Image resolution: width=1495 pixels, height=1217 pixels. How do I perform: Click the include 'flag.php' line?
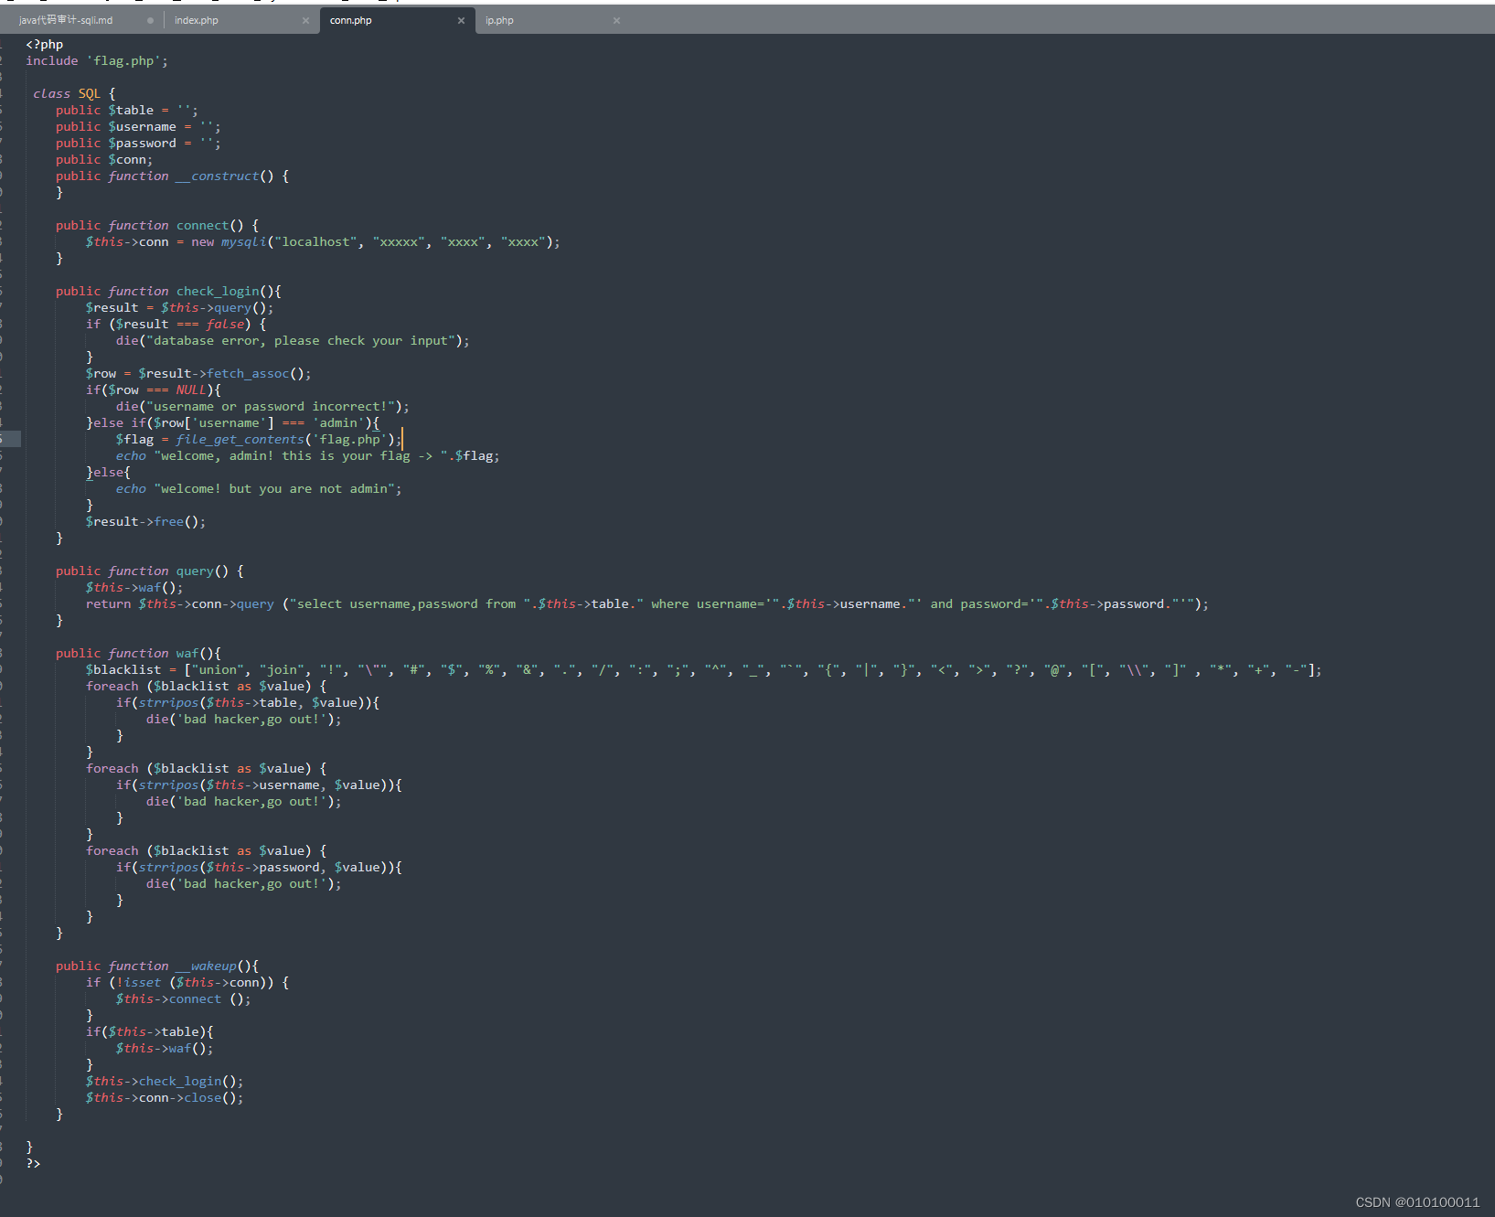coord(97,60)
